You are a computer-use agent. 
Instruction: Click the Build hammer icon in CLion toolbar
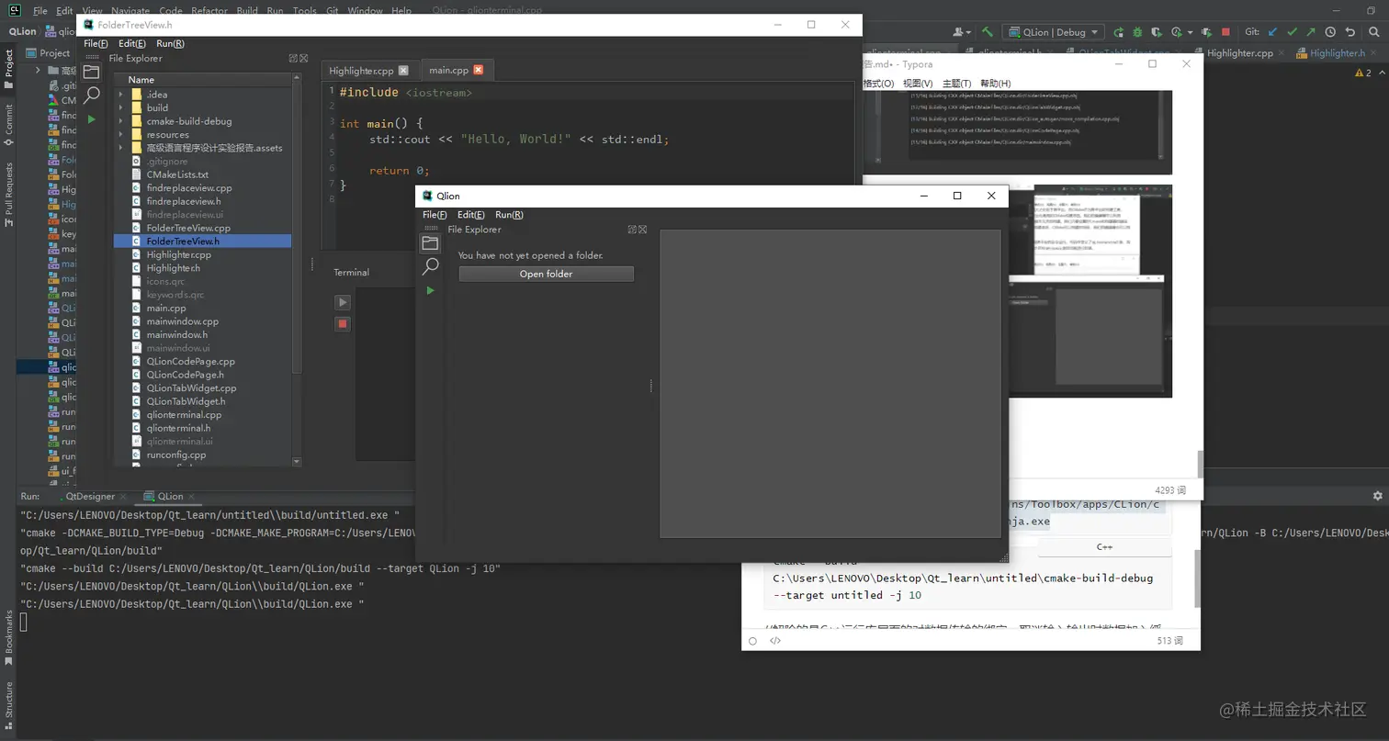tap(988, 32)
